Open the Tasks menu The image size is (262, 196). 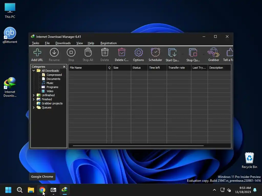coord(36,43)
